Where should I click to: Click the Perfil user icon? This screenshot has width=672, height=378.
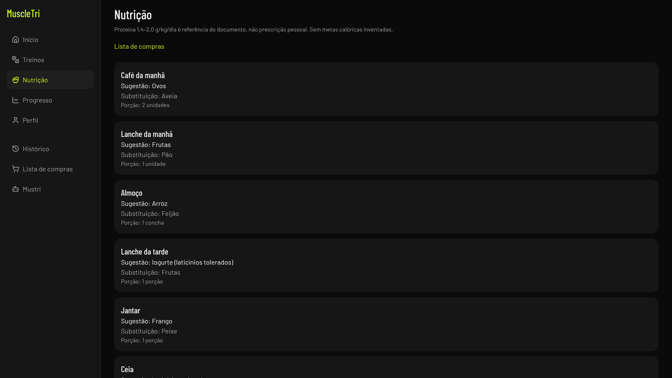(x=16, y=120)
